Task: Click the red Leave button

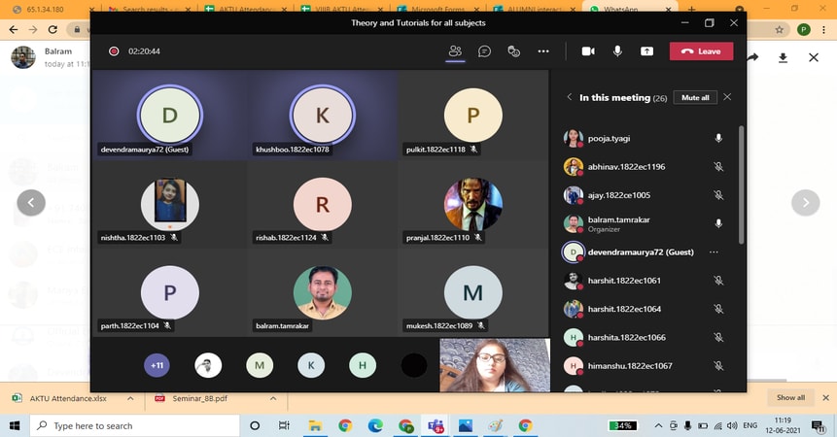Action: [701, 51]
